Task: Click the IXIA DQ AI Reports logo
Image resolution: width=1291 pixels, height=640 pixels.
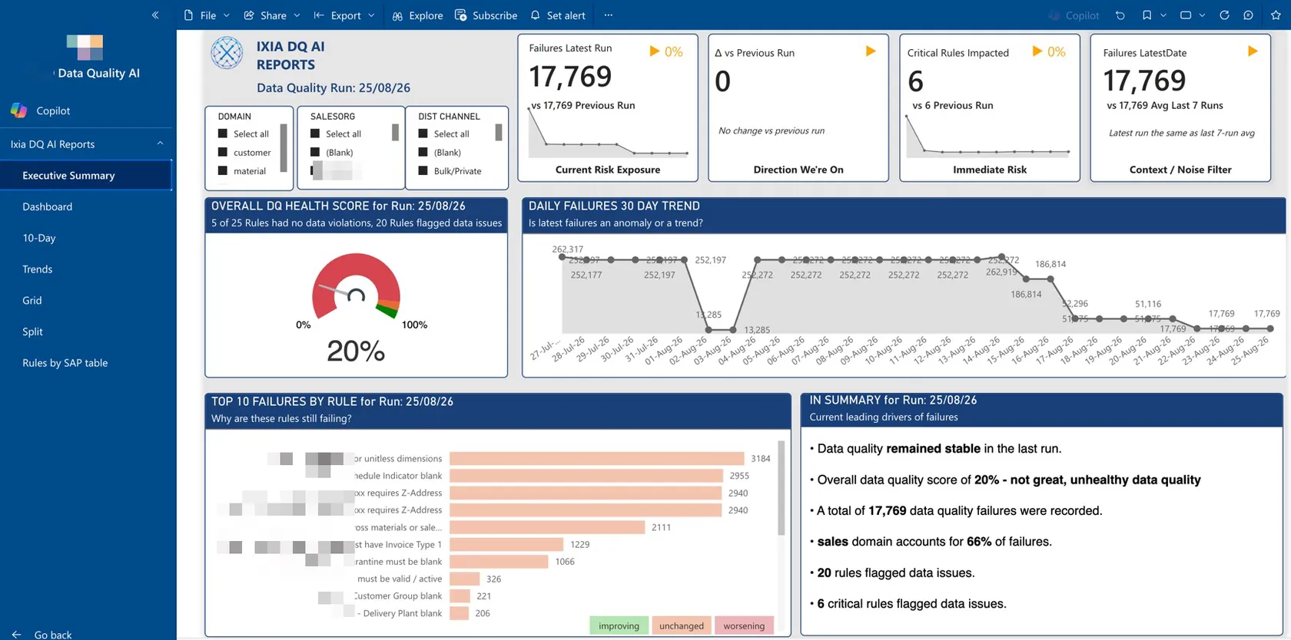Action: [227, 54]
